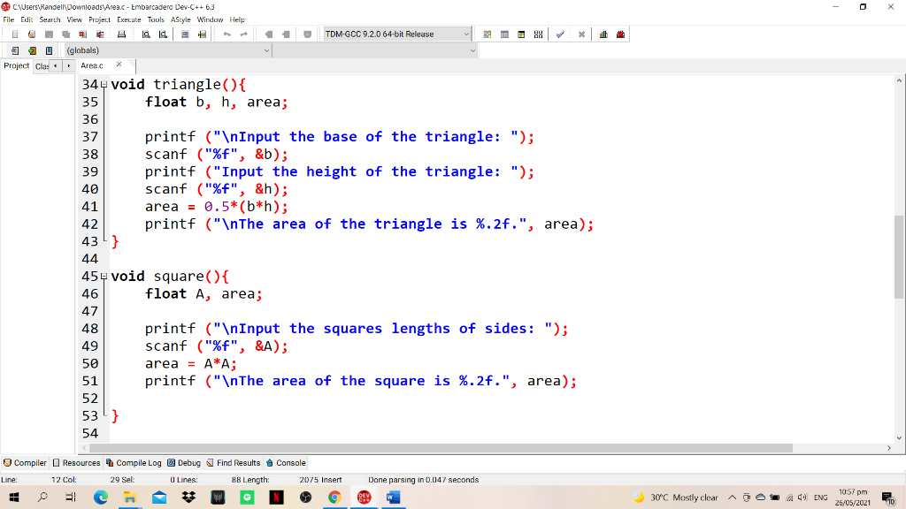Viewport: 906px width, 509px height.
Task: Open the Find dialog from the toolbar
Action: pos(147,34)
